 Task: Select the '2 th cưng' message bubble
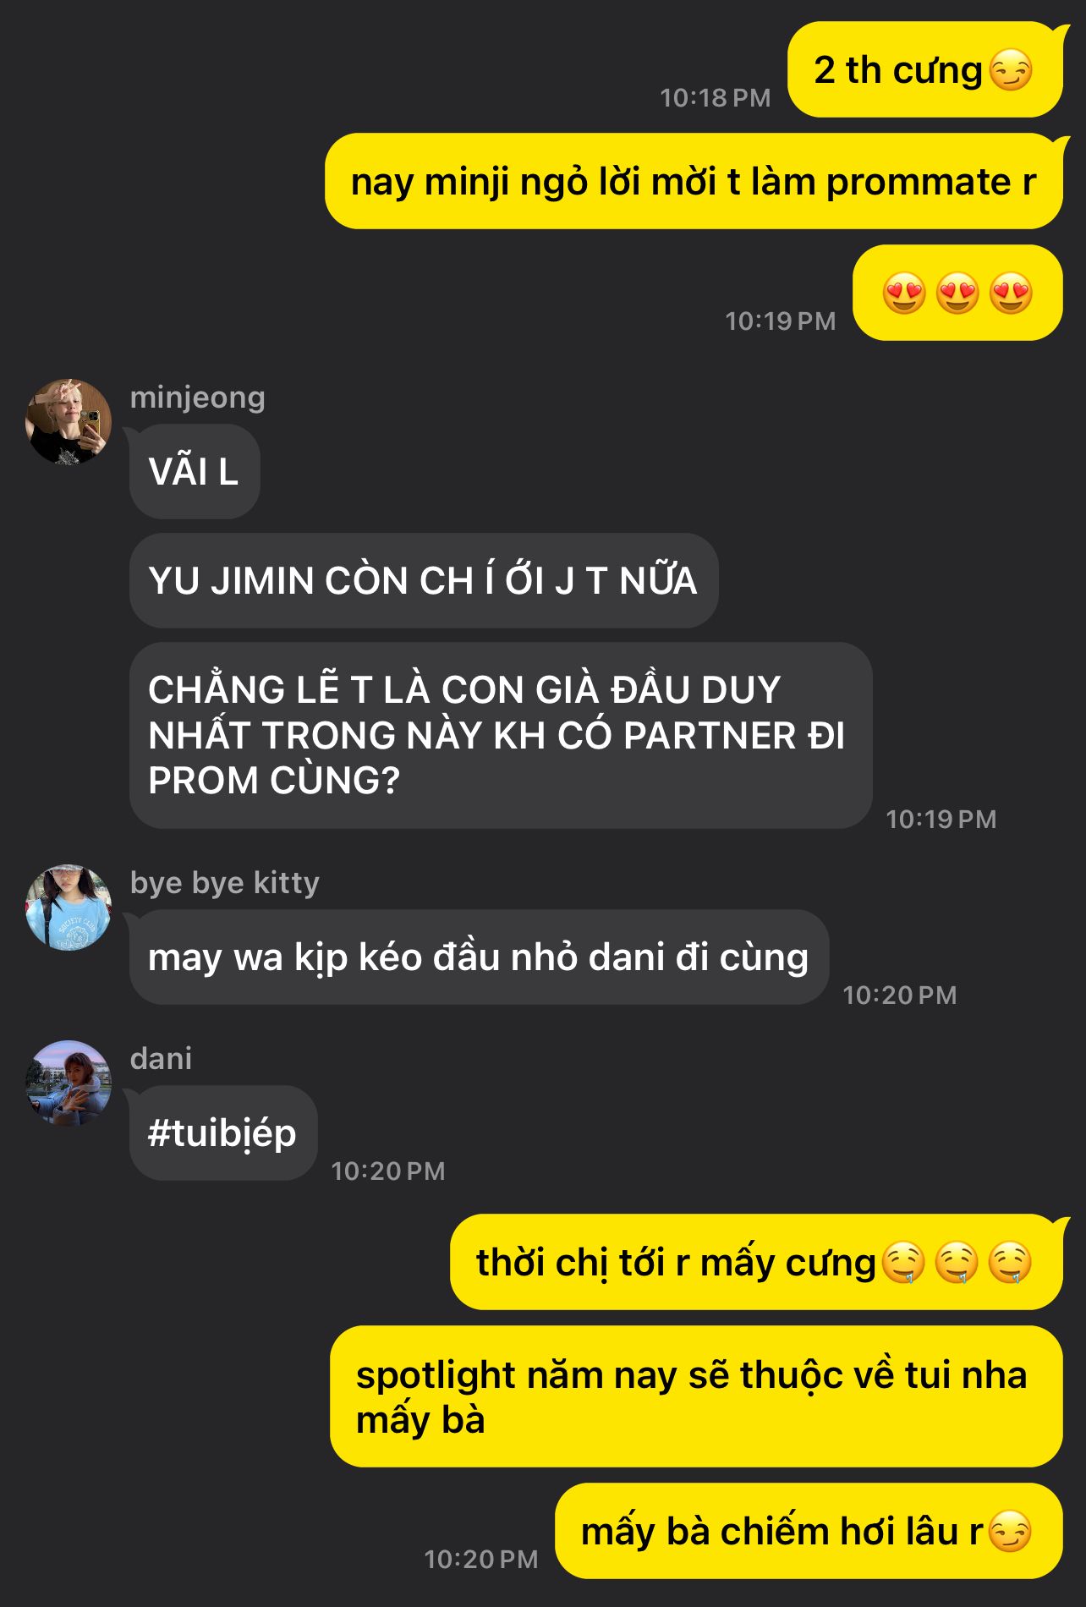click(924, 69)
